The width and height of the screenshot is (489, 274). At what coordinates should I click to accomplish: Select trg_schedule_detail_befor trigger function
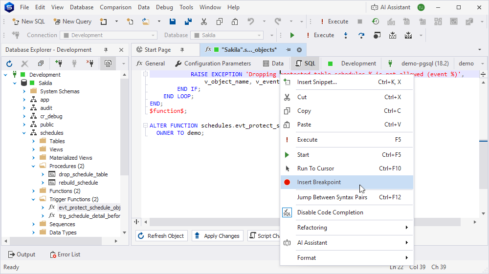89,216
